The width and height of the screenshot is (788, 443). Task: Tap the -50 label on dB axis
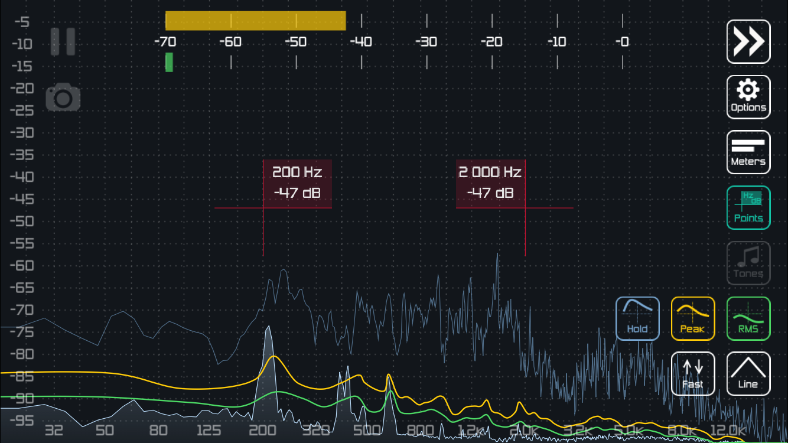tap(21, 221)
